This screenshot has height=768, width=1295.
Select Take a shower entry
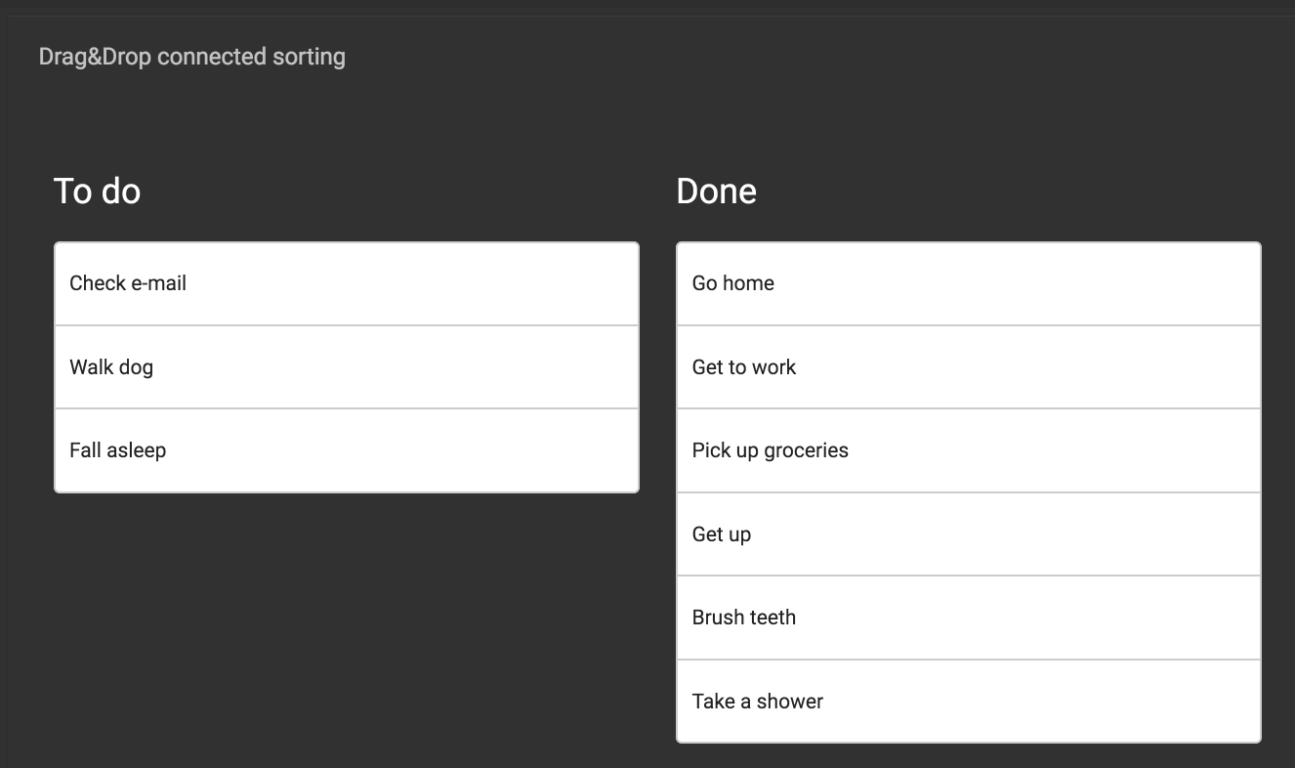click(x=969, y=702)
